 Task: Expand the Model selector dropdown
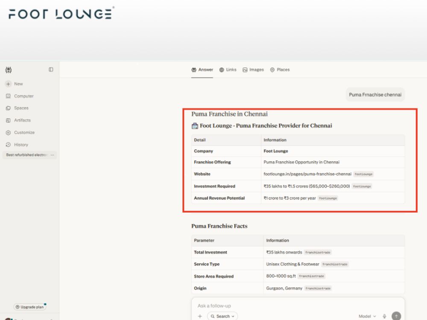click(367, 316)
